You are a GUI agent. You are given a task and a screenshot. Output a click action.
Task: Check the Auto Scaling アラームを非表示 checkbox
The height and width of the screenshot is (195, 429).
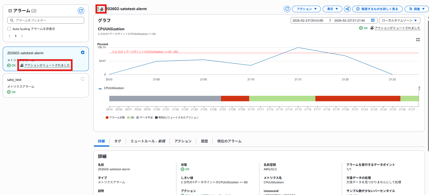[x=9, y=29]
